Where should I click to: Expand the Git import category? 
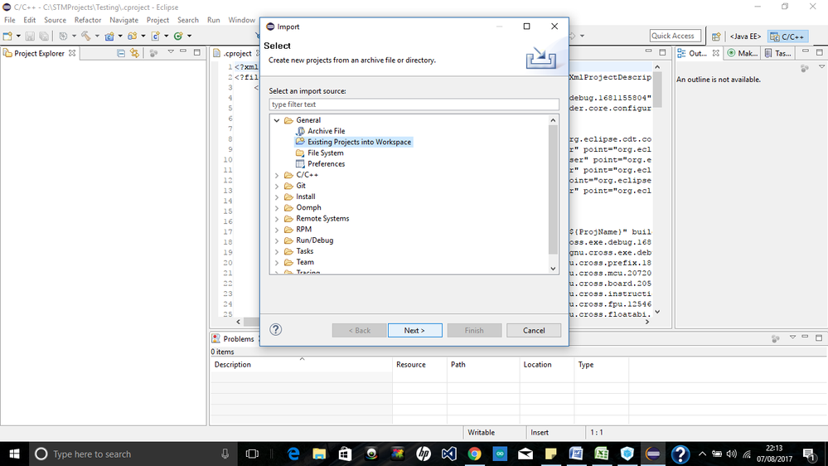click(x=277, y=186)
